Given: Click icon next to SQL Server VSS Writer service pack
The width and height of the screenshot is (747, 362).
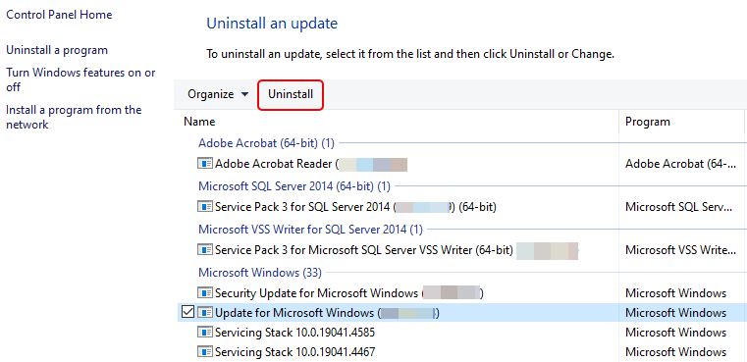Looking at the screenshot, I should (x=205, y=249).
